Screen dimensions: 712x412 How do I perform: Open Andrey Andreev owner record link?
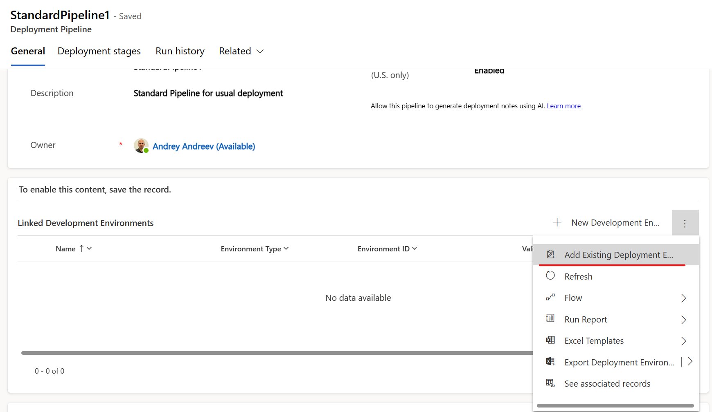(x=203, y=146)
